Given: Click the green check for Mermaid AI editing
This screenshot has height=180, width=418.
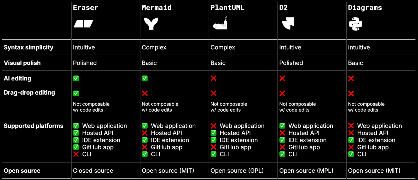Looking at the screenshot, I should (145, 78).
